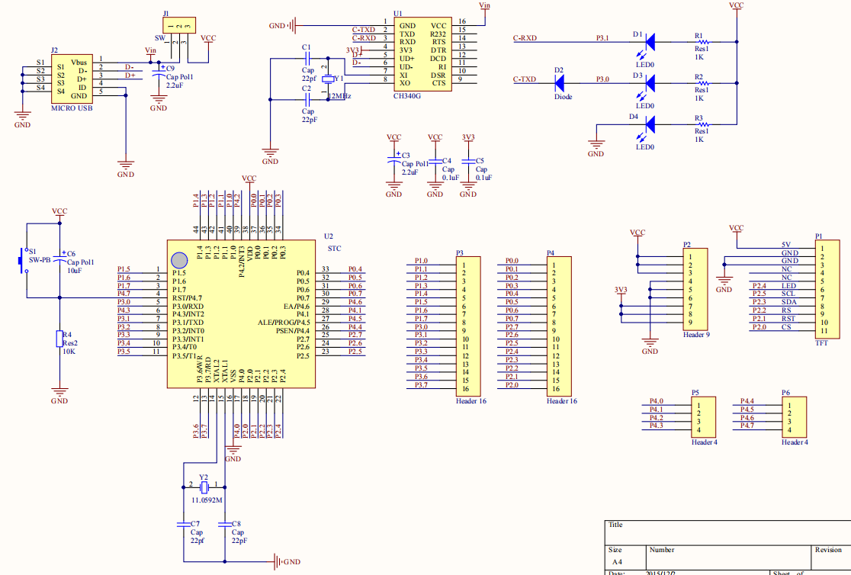851x575 pixels.
Task: Select the D2 diode symbol
Action: [559, 83]
